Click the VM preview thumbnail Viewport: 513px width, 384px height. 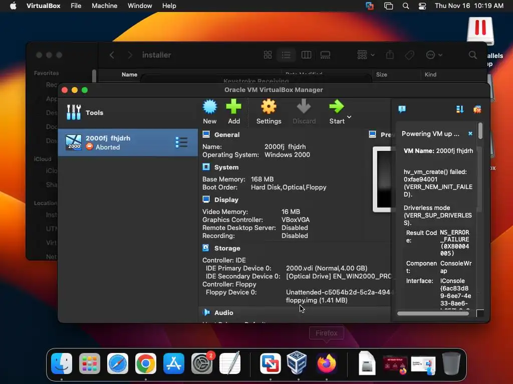click(382, 179)
